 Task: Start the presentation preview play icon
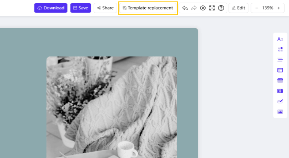pos(203,8)
